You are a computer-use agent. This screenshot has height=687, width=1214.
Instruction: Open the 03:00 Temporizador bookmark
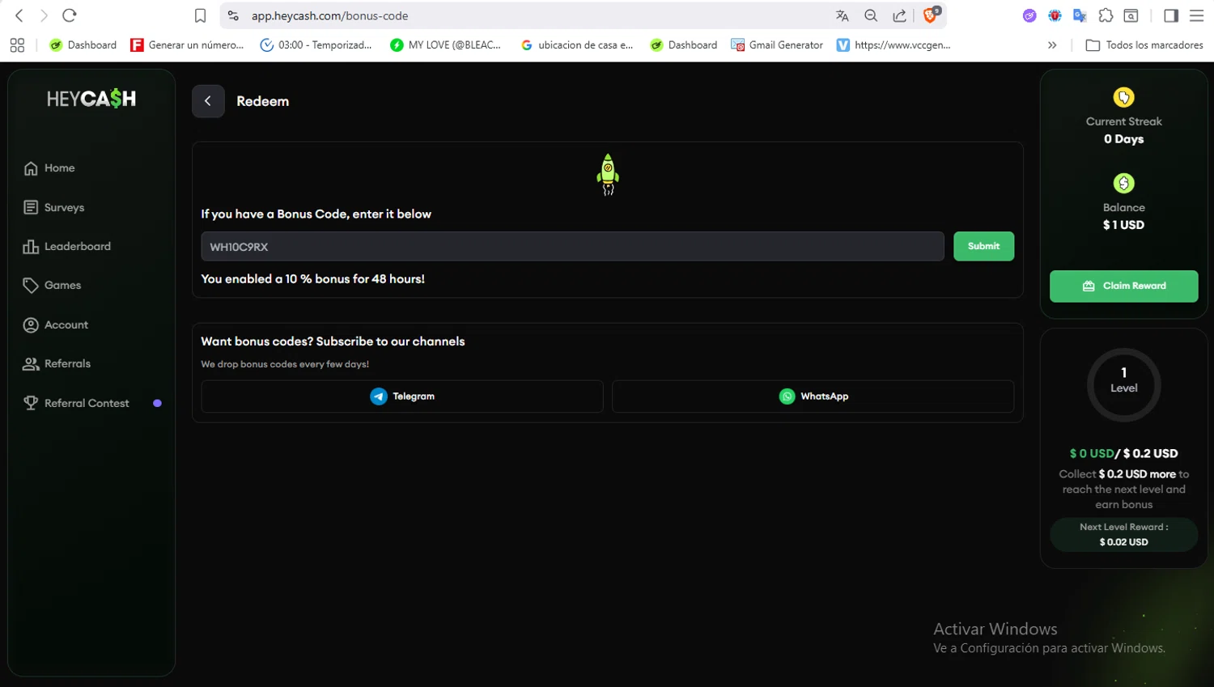point(316,45)
